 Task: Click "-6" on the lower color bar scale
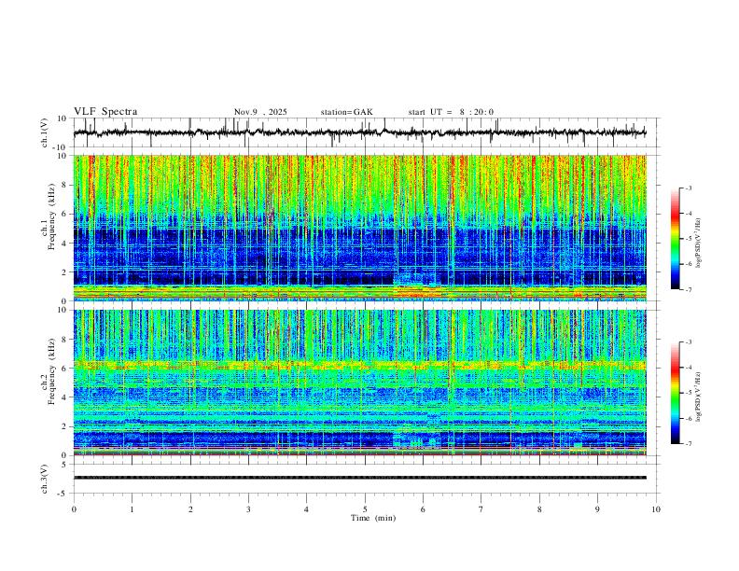pos(689,418)
